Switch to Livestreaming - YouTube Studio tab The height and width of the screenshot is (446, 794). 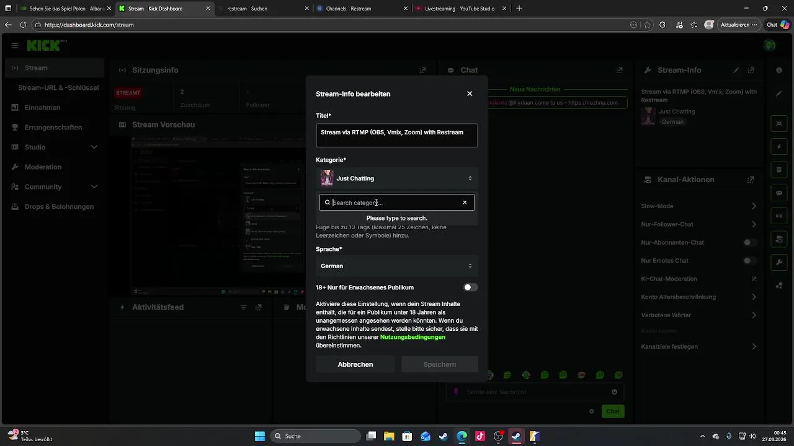pyautogui.click(x=459, y=9)
